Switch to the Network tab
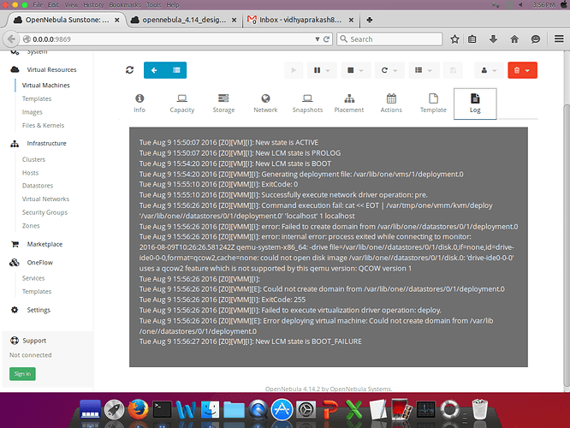 tap(265, 104)
